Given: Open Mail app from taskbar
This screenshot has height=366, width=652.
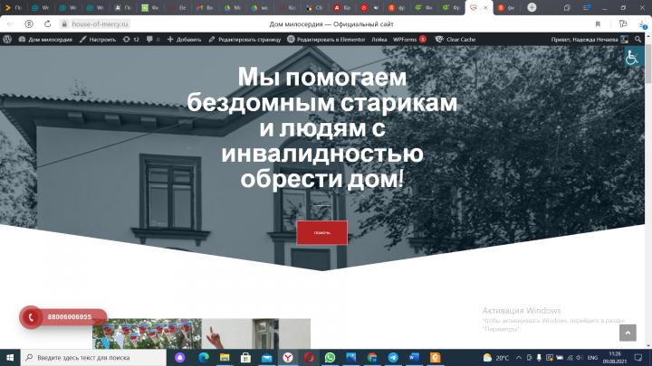Looking at the screenshot, I should click(267, 357).
